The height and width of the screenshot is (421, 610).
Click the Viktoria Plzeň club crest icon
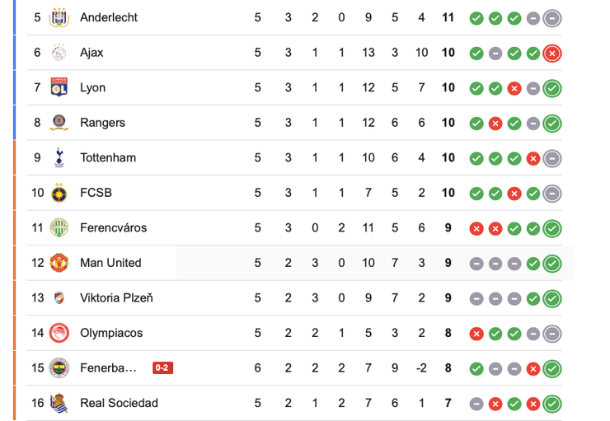coord(59,297)
